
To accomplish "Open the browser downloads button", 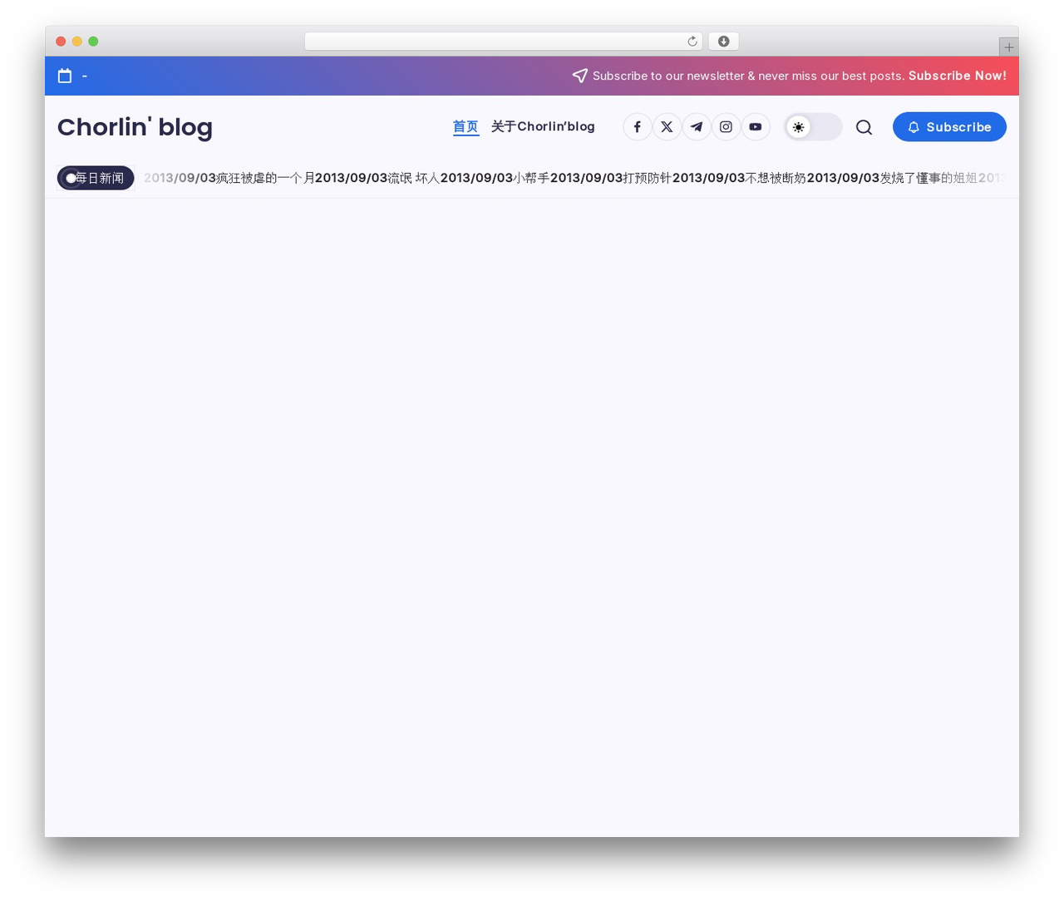I will (x=724, y=42).
